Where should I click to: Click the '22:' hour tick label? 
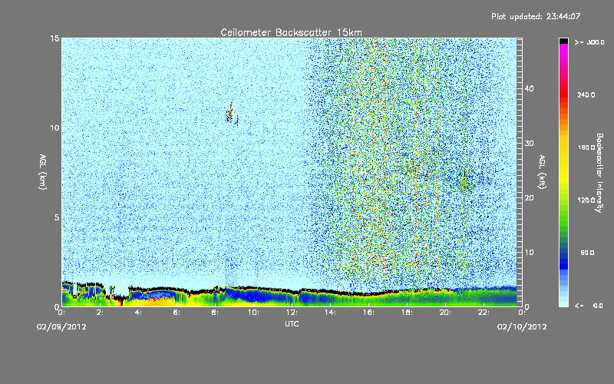(x=484, y=313)
